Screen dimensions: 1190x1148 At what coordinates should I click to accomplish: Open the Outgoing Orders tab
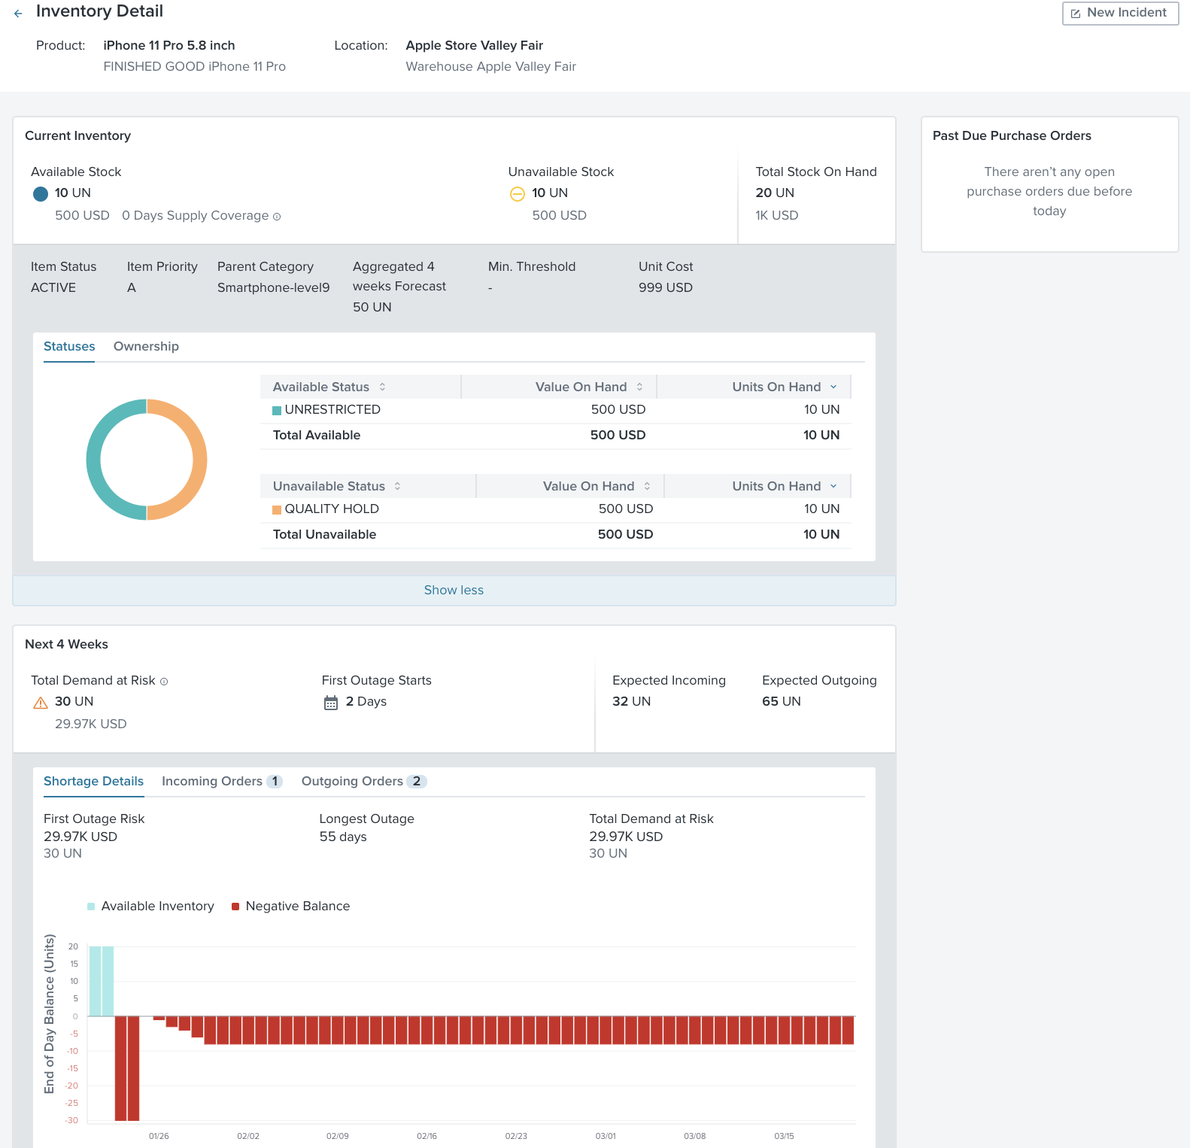(x=364, y=781)
